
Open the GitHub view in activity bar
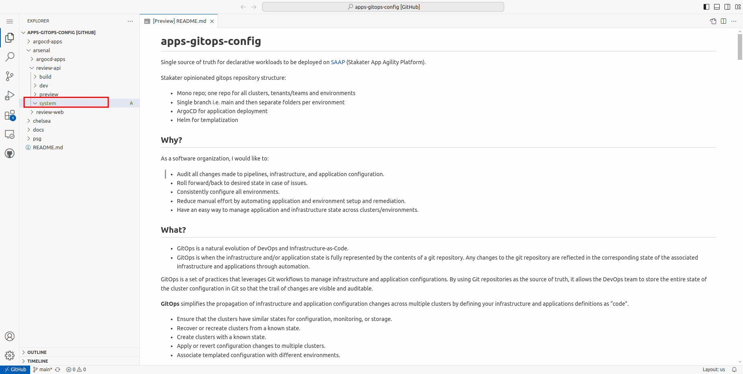click(10, 153)
